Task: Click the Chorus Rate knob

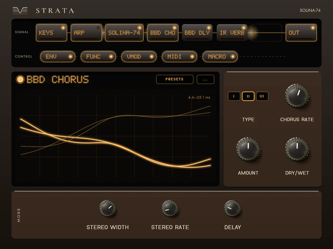Action: point(297,96)
